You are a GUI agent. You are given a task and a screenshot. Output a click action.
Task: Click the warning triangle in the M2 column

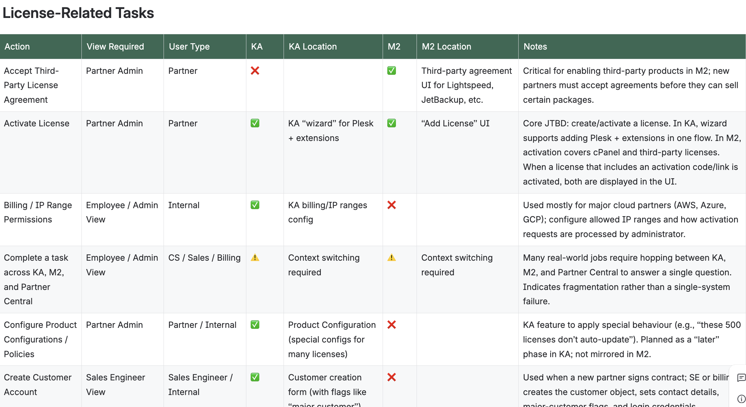(392, 257)
